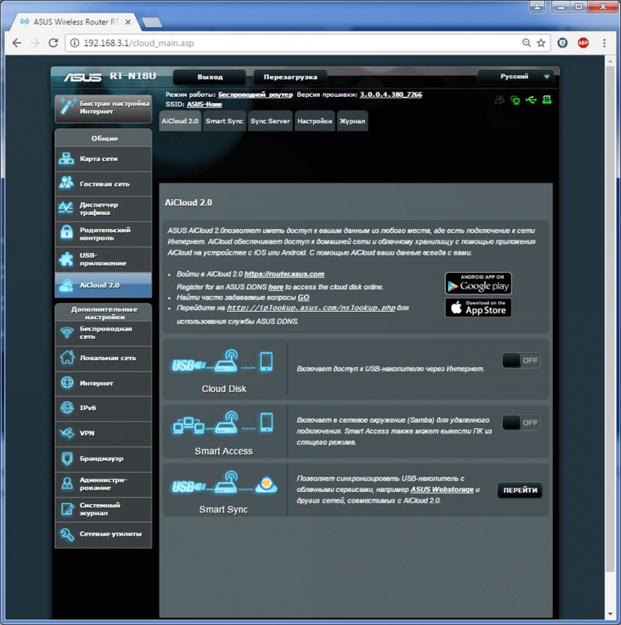Click the Smart Sync diagram image

[x=224, y=483]
